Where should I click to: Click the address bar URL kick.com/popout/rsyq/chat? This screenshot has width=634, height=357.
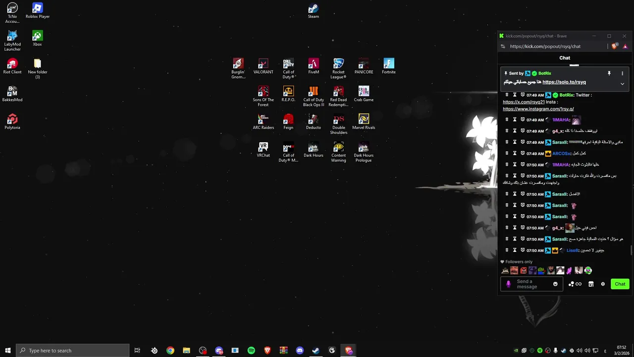[545, 46]
